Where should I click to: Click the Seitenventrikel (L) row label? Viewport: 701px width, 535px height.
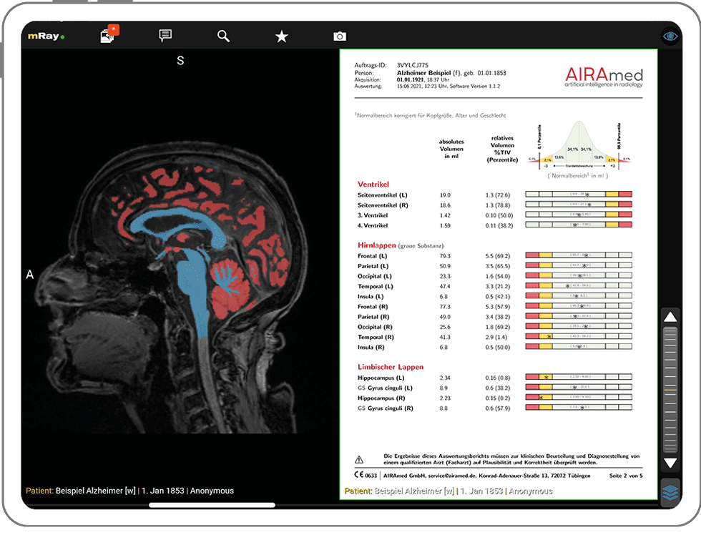pos(382,195)
